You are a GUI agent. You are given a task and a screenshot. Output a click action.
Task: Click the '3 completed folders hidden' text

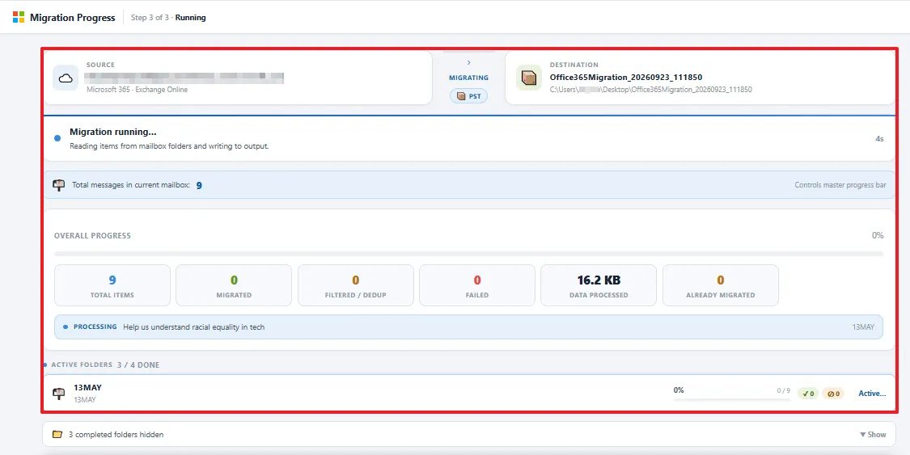(116, 434)
